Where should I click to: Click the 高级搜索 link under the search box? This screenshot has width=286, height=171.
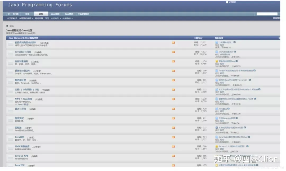click(x=276, y=18)
